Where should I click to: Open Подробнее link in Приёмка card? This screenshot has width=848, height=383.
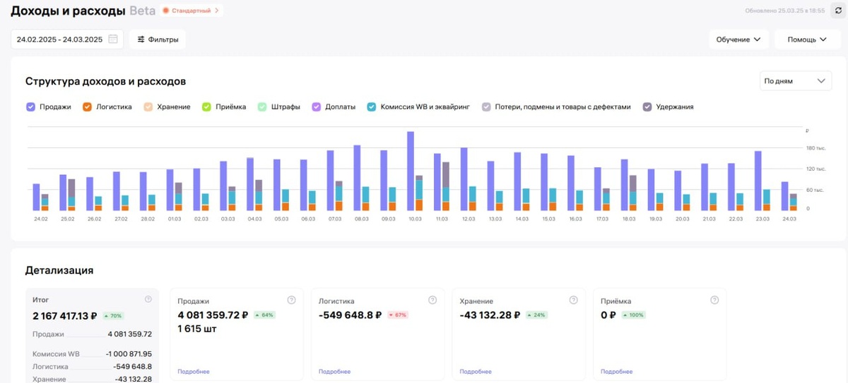click(x=617, y=372)
